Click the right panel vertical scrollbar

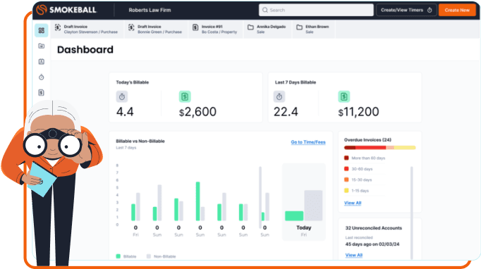412,213
